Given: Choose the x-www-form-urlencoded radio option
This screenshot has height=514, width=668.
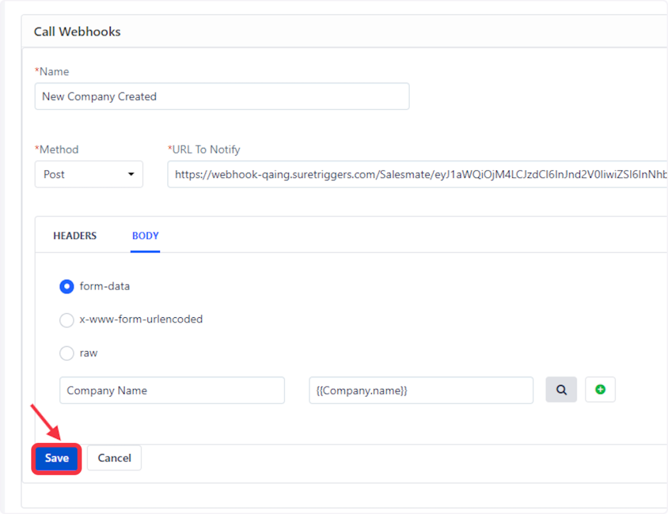Looking at the screenshot, I should point(67,320).
